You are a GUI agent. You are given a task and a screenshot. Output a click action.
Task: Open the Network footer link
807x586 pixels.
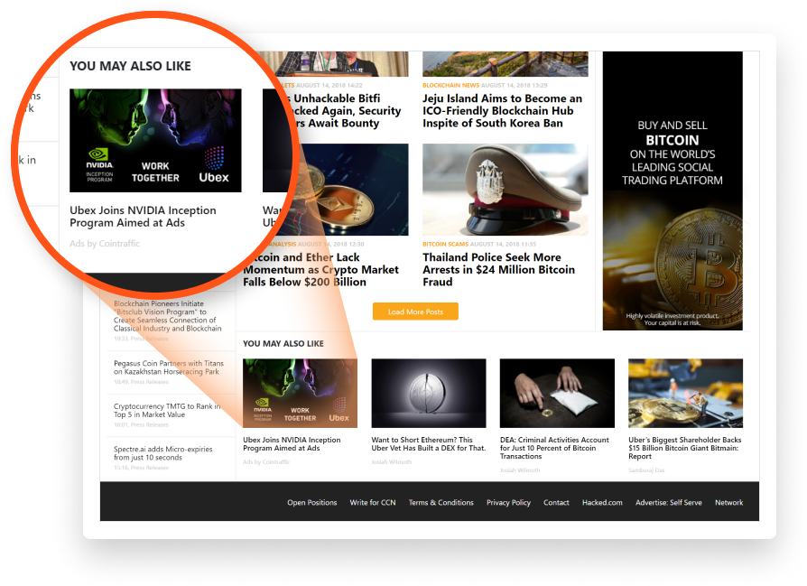click(x=728, y=503)
